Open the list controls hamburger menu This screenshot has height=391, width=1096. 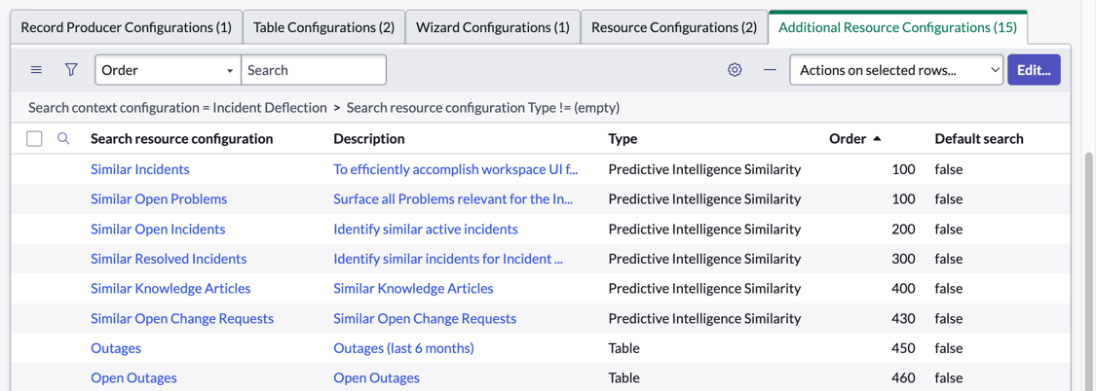tap(36, 70)
